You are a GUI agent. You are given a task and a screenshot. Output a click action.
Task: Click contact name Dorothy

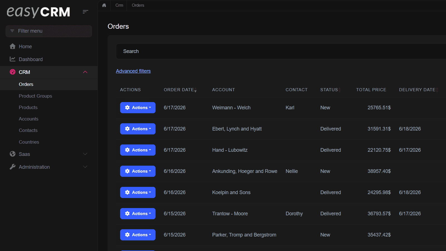(294, 214)
